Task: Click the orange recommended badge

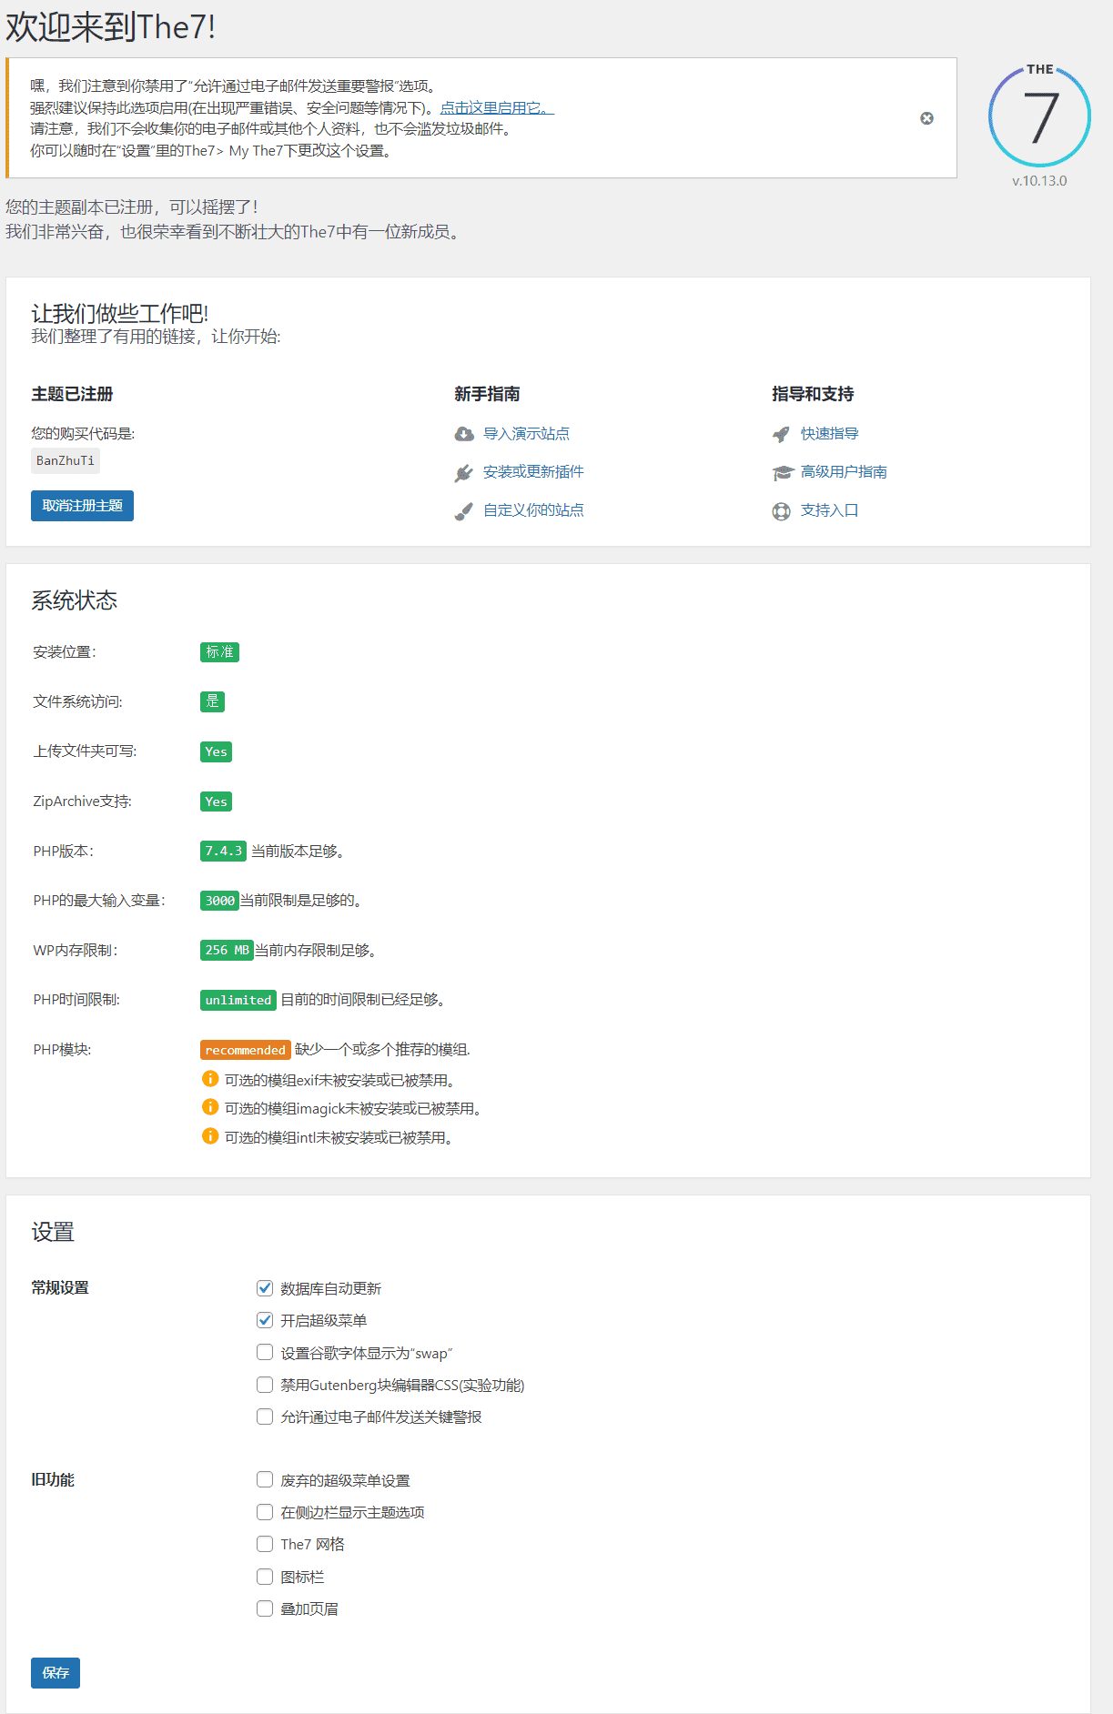Action: [246, 1050]
